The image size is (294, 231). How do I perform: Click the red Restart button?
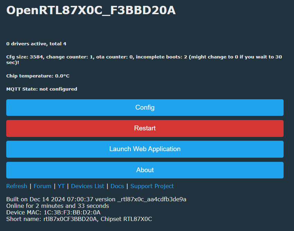click(x=145, y=128)
